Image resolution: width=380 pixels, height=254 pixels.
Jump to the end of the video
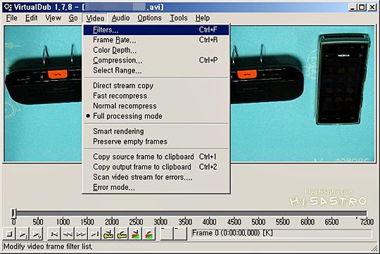[94, 234]
